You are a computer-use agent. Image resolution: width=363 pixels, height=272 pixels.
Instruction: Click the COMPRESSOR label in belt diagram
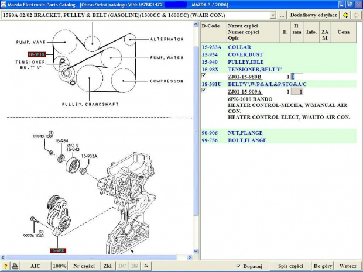(167, 81)
